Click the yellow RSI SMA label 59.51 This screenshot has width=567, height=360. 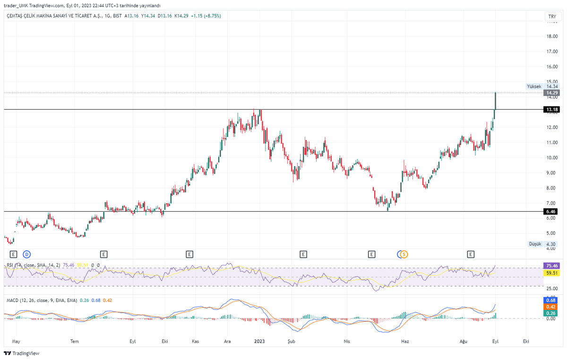pyautogui.click(x=552, y=273)
